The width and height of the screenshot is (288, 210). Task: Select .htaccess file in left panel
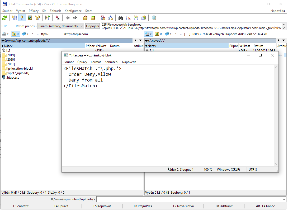click(x=13, y=78)
